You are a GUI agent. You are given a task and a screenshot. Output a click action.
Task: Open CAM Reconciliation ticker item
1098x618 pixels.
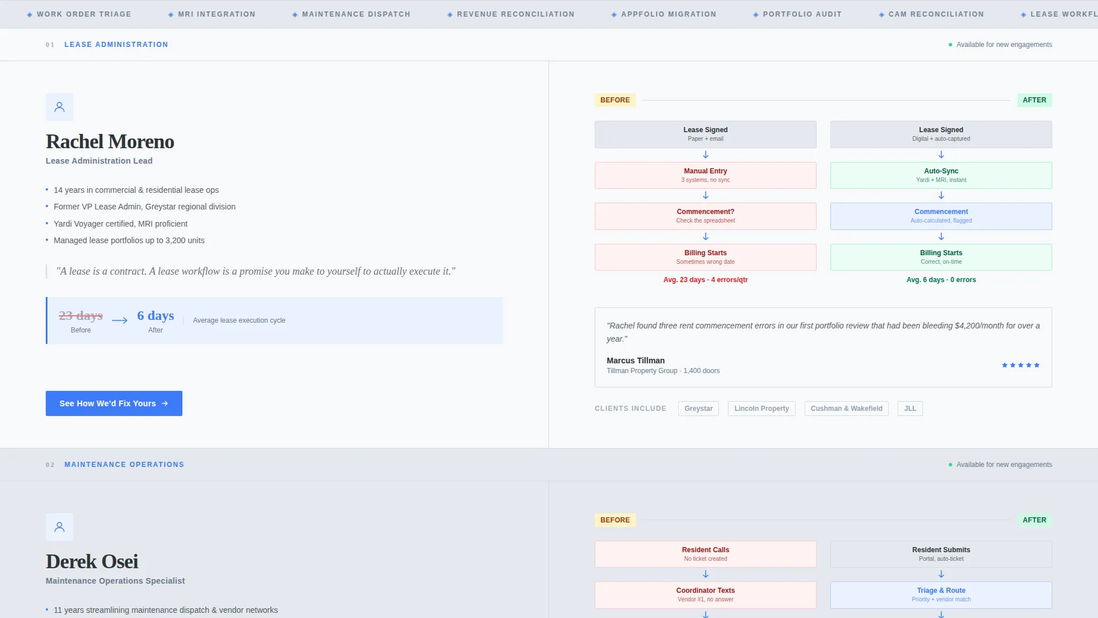pos(932,14)
